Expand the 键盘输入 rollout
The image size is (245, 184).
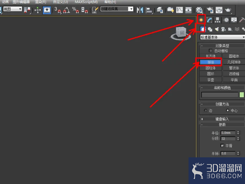[222, 119]
